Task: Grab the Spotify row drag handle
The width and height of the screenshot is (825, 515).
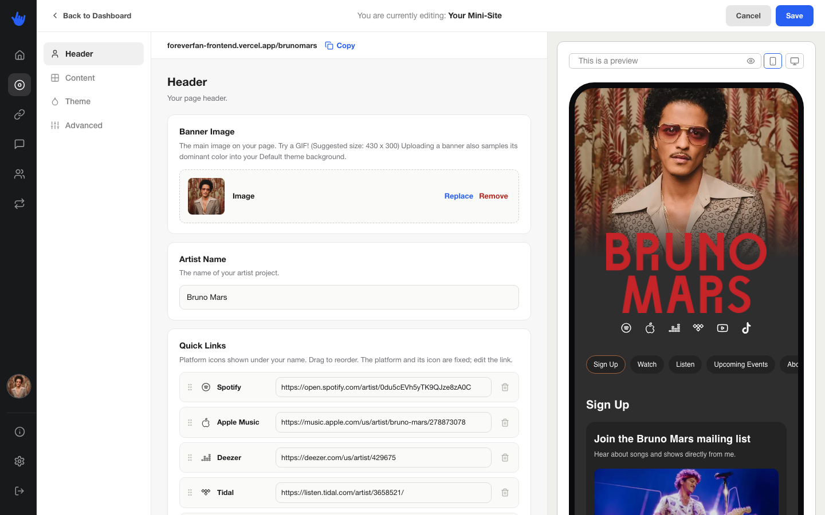Action: (190, 387)
